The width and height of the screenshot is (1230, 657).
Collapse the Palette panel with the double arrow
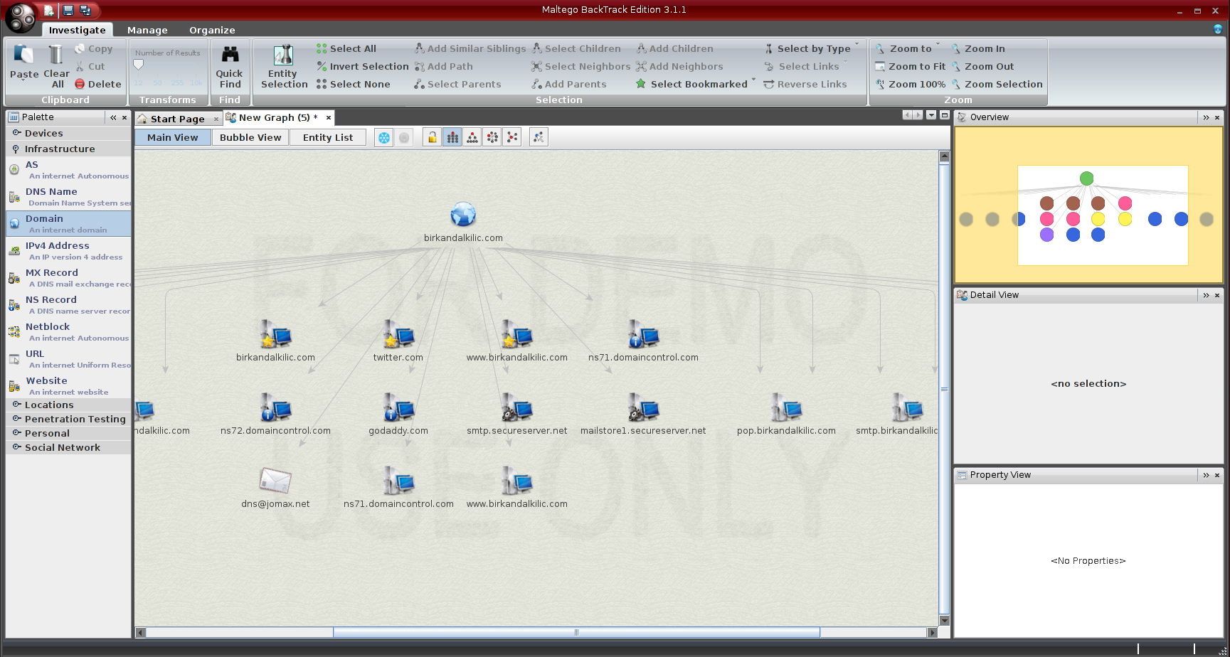tap(113, 117)
